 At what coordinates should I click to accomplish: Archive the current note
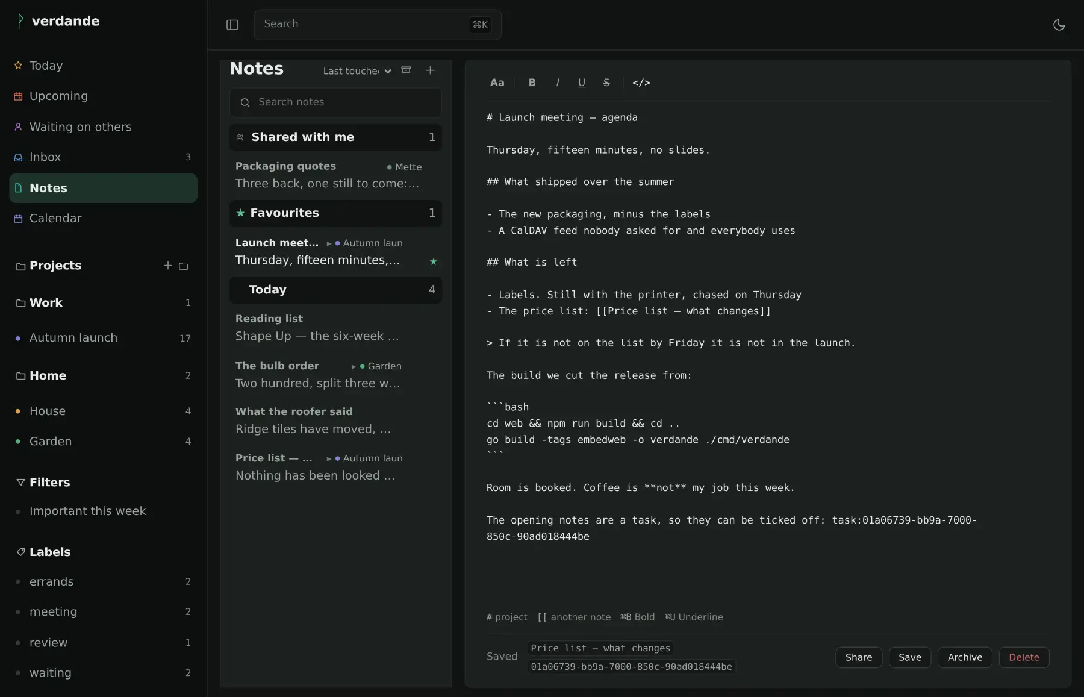pyautogui.click(x=965, y=657)
